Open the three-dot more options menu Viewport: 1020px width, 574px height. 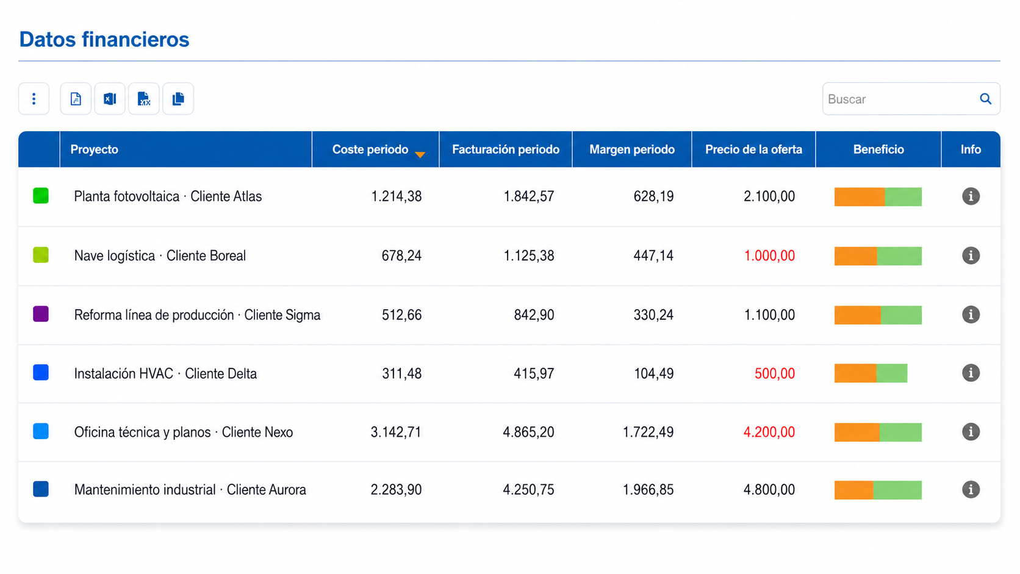click(x=34, y=99)
